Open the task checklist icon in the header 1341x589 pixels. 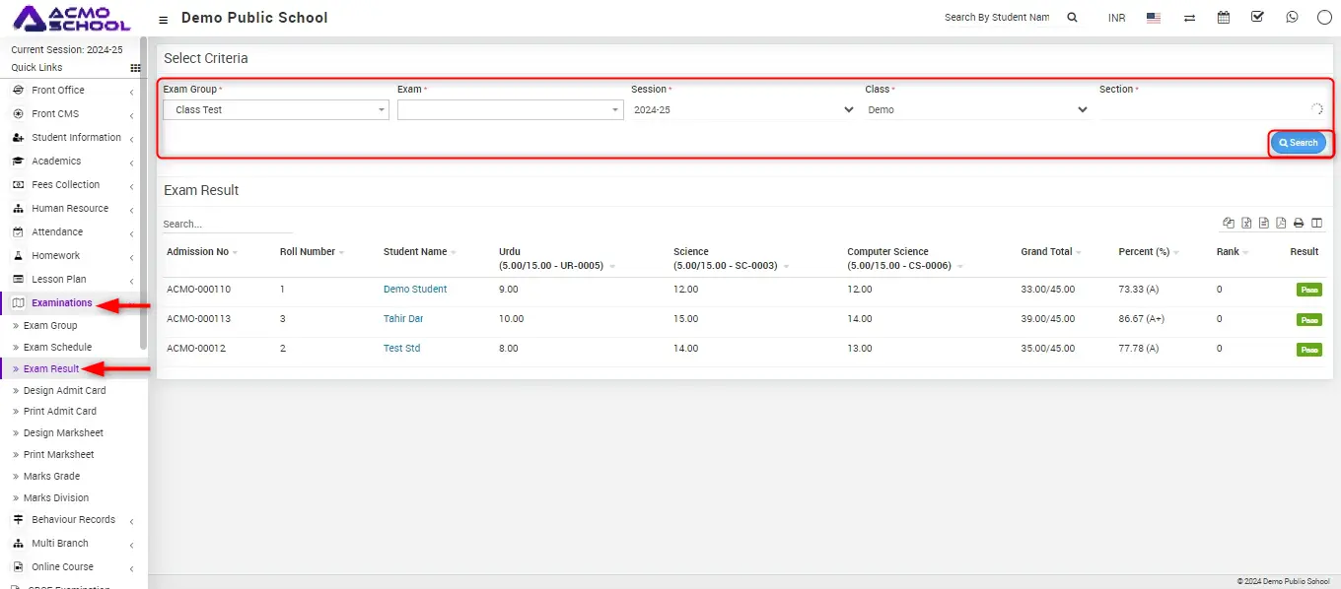[x=1257, y=18]
